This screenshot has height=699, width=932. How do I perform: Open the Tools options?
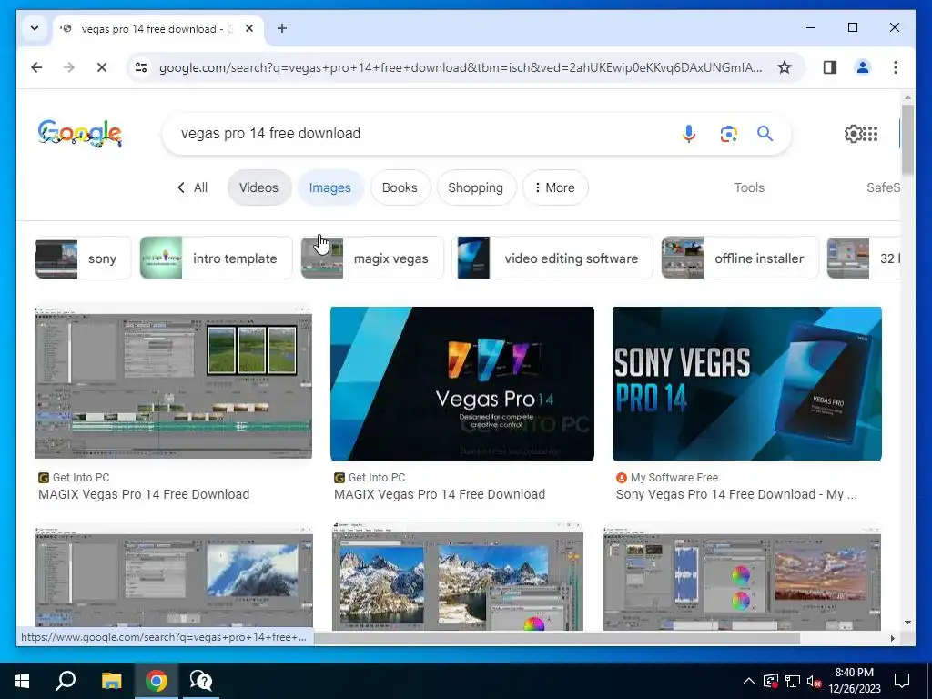(749, 187)
